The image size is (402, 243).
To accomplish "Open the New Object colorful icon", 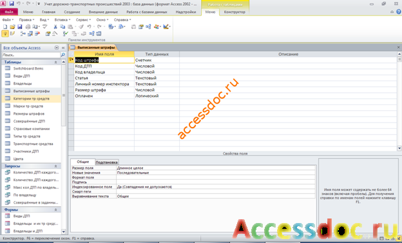I will (x=156, y=26).
